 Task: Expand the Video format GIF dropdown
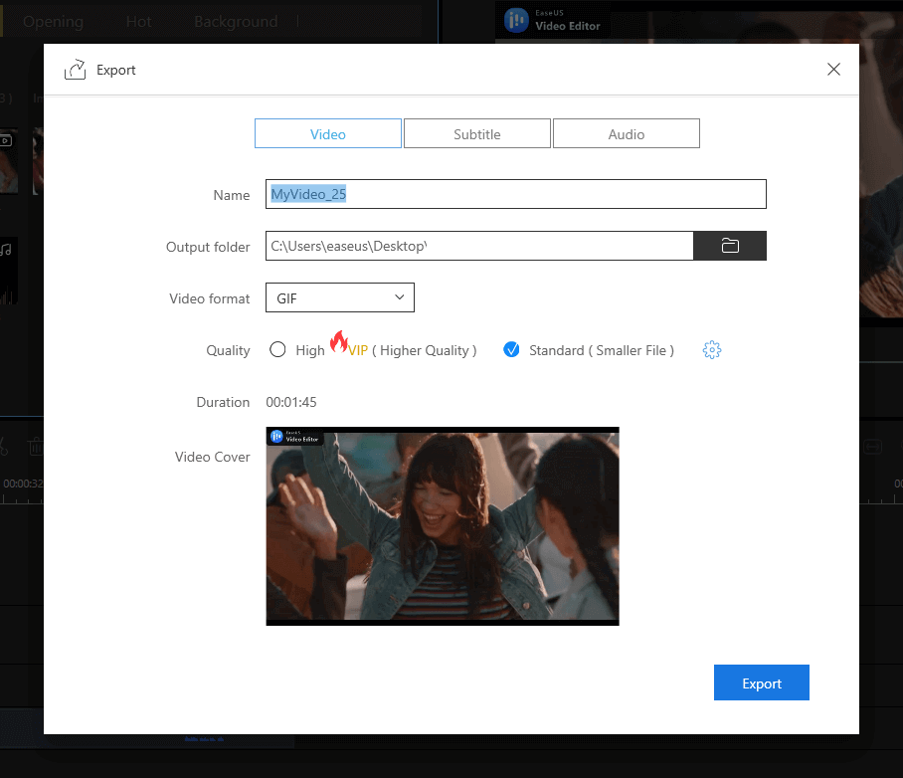pyautogui.click(x=340, y=297)
